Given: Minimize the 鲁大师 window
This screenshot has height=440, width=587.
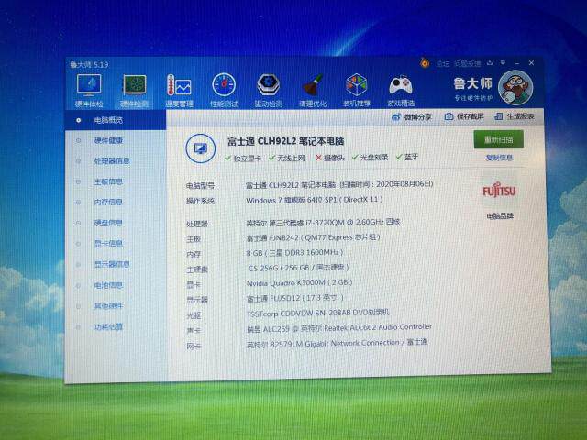Looking at the screenshot, I should [517, 63].
